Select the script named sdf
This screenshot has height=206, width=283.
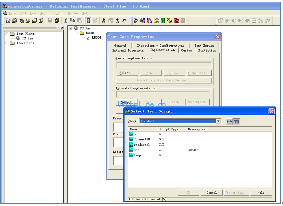click(137, 150)
